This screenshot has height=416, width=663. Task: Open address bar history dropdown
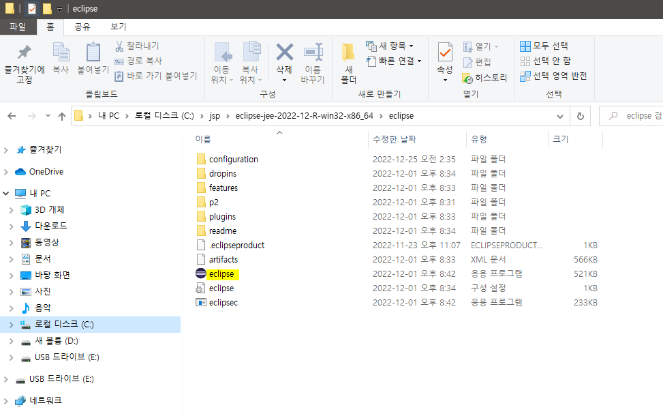point(560,116)
